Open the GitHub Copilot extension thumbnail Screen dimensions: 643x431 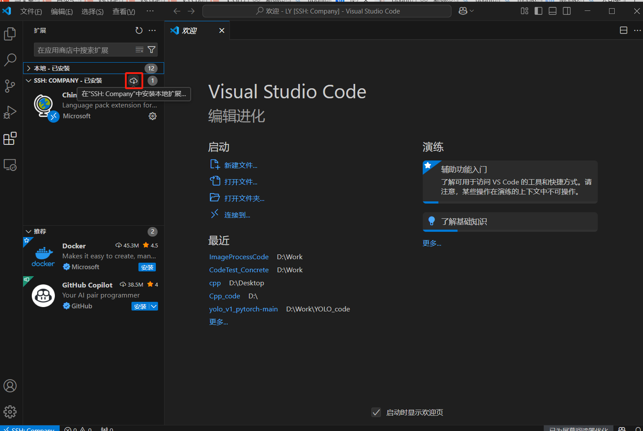pos(43,296)
